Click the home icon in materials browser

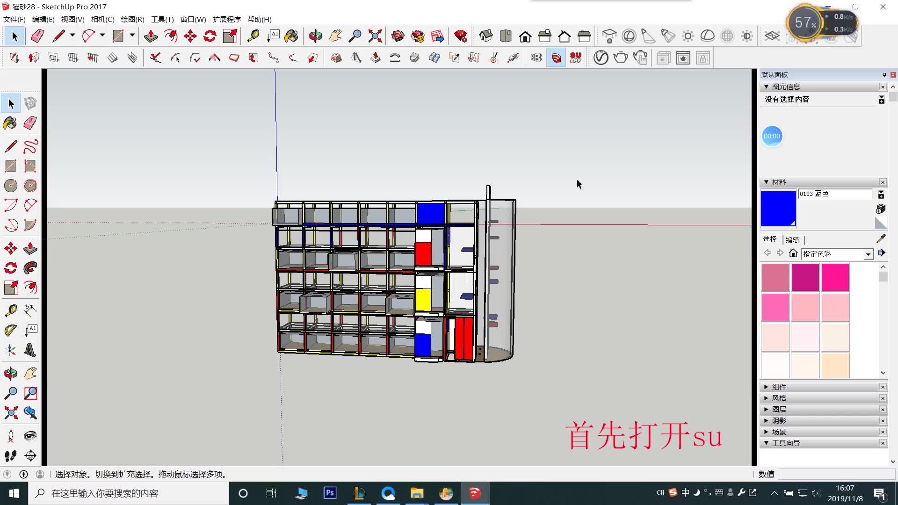[793, 253]
